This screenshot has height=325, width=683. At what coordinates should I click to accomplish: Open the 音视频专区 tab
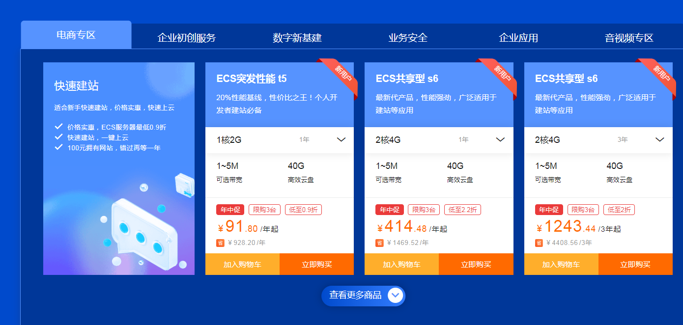click(629, 38)
